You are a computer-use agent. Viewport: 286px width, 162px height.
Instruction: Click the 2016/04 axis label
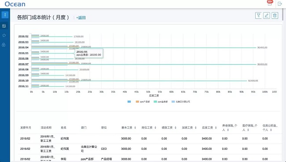(23, 47)
